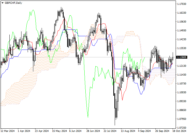Click the 1.10730 price axis label
188x134 pixels.
[x=182, y=84]
